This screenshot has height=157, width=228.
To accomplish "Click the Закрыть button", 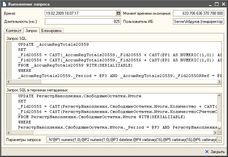I will pos(215,152).
